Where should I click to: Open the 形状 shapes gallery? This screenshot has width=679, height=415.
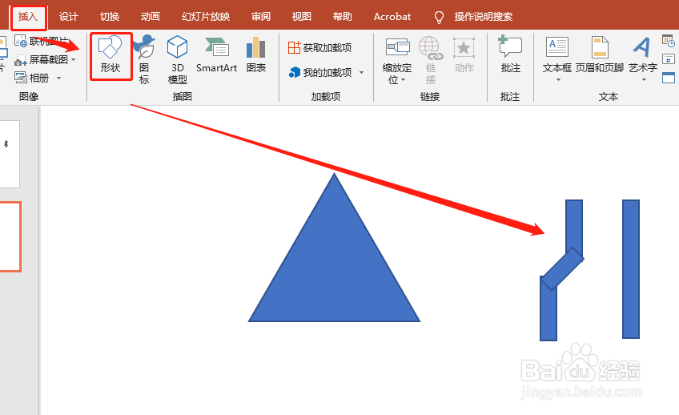[x=110, y=56]
